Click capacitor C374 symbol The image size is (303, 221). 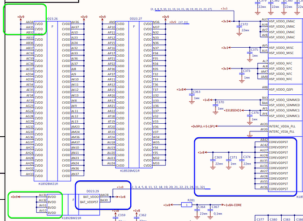[x=242, y=160]
